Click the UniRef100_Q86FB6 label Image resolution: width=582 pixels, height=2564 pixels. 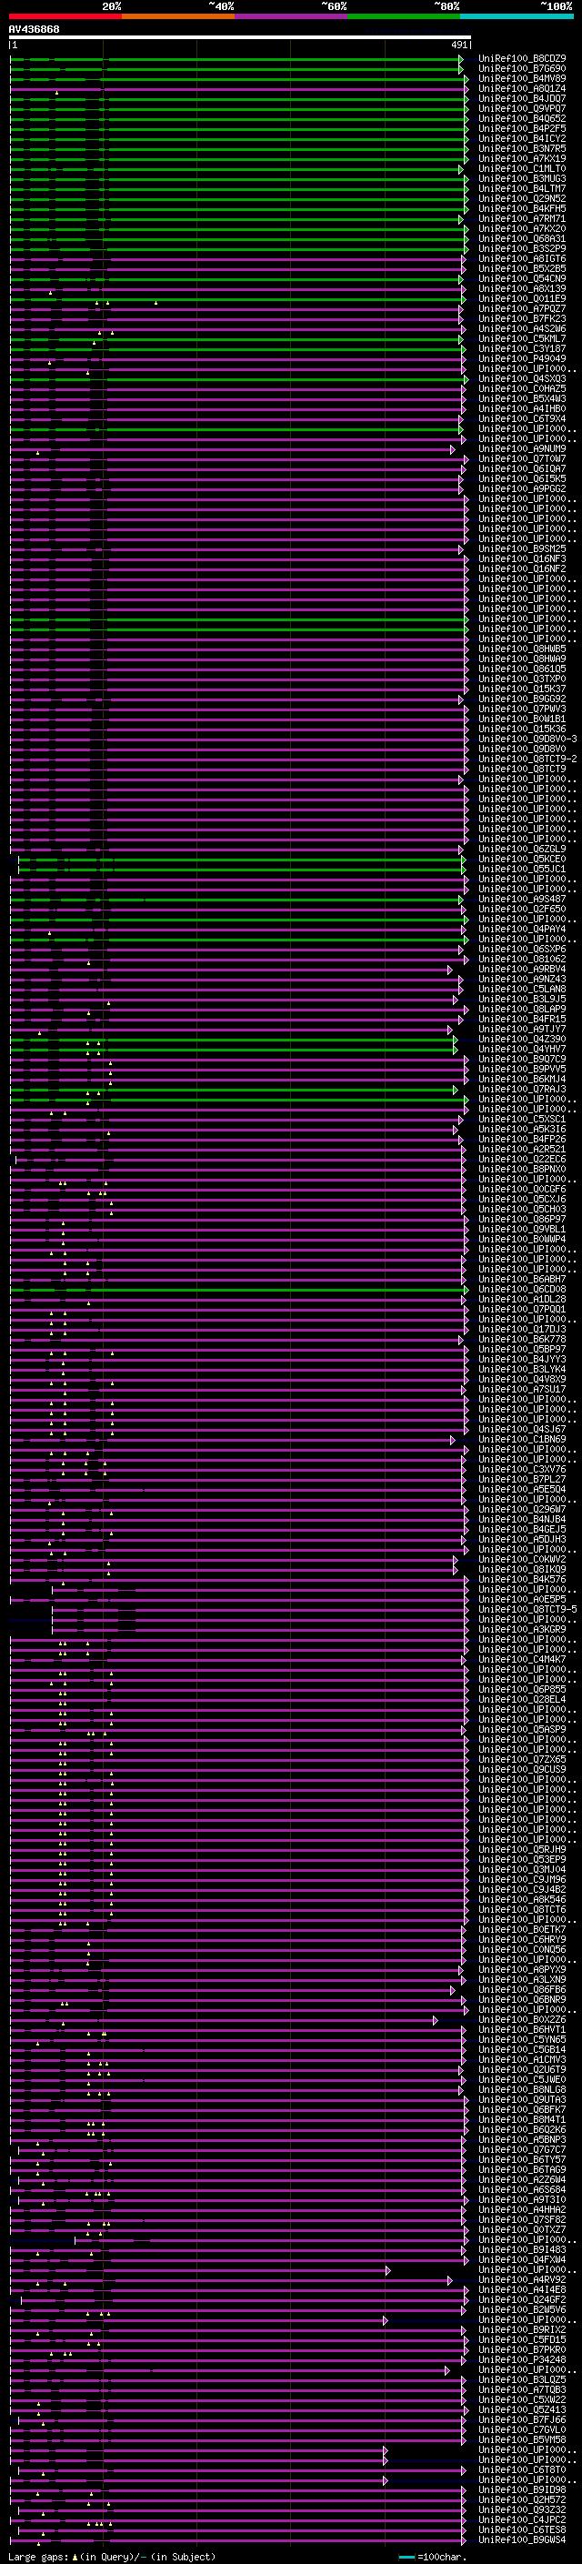click(522, 1990)
